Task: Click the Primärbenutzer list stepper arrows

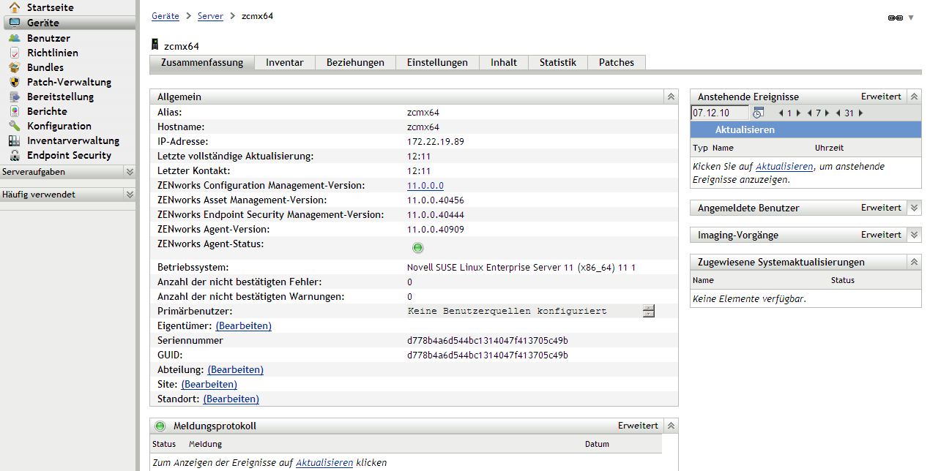Action: (648, 311)
